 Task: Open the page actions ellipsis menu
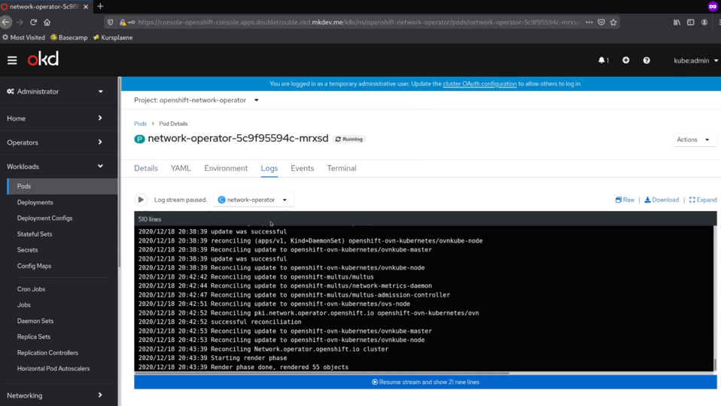589,22
